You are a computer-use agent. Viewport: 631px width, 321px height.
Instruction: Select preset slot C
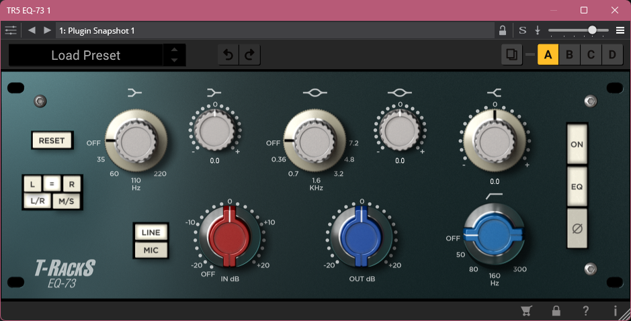[x=591, y=54]
